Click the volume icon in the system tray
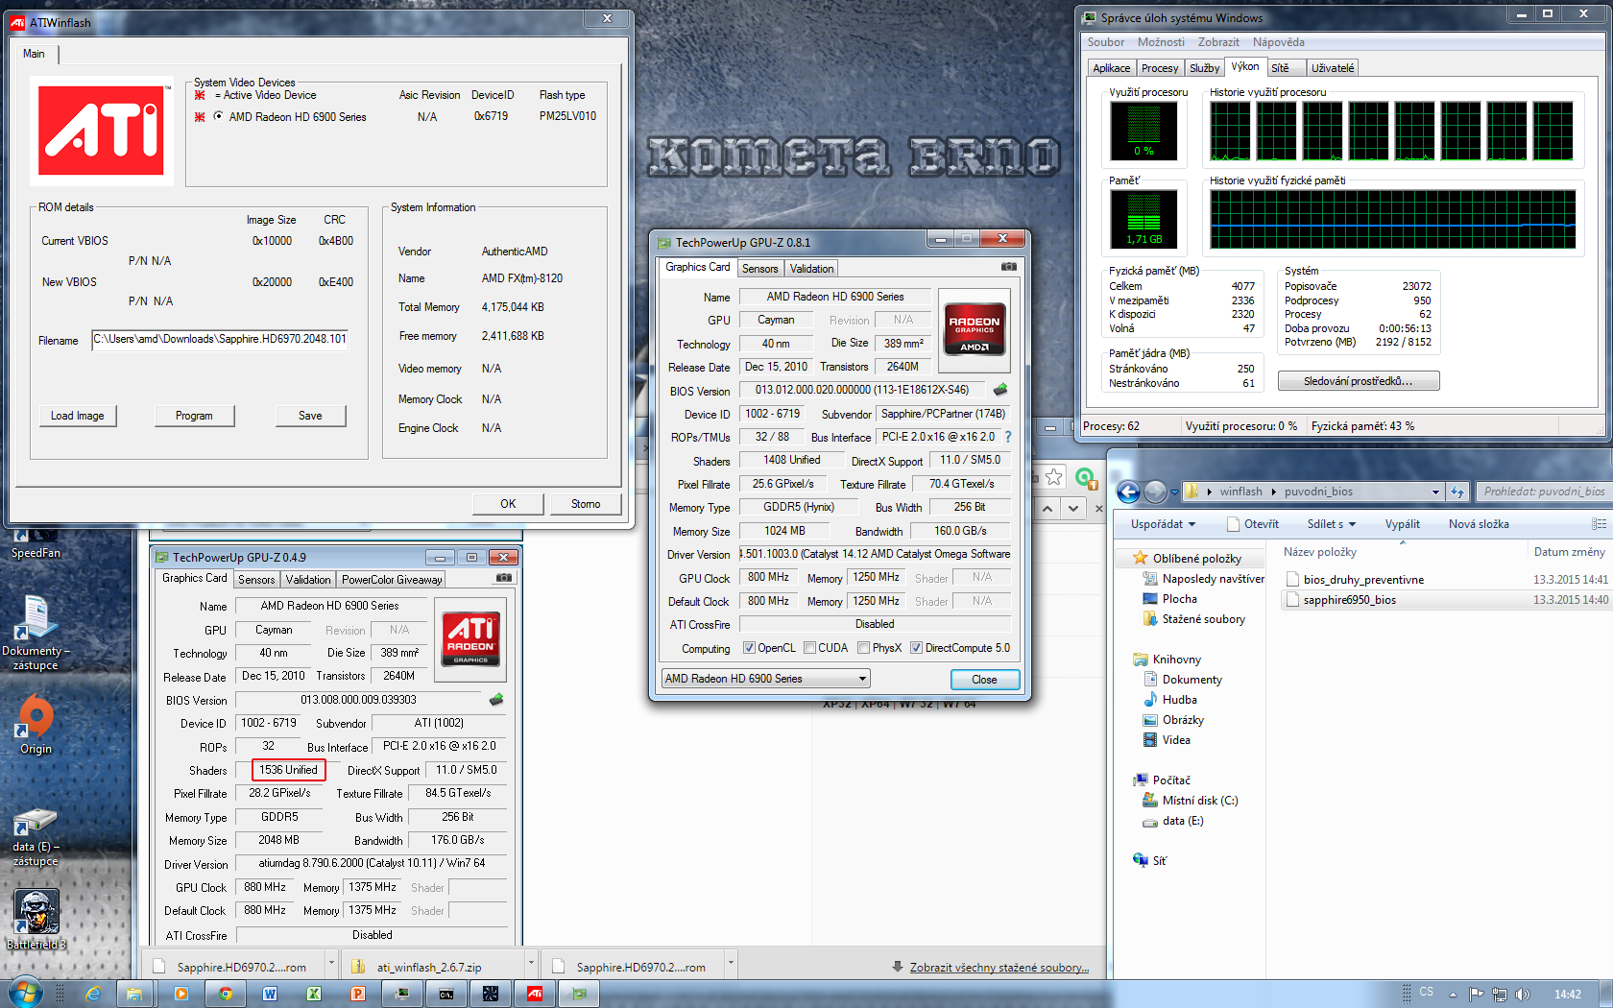 tap(1522, 994)
